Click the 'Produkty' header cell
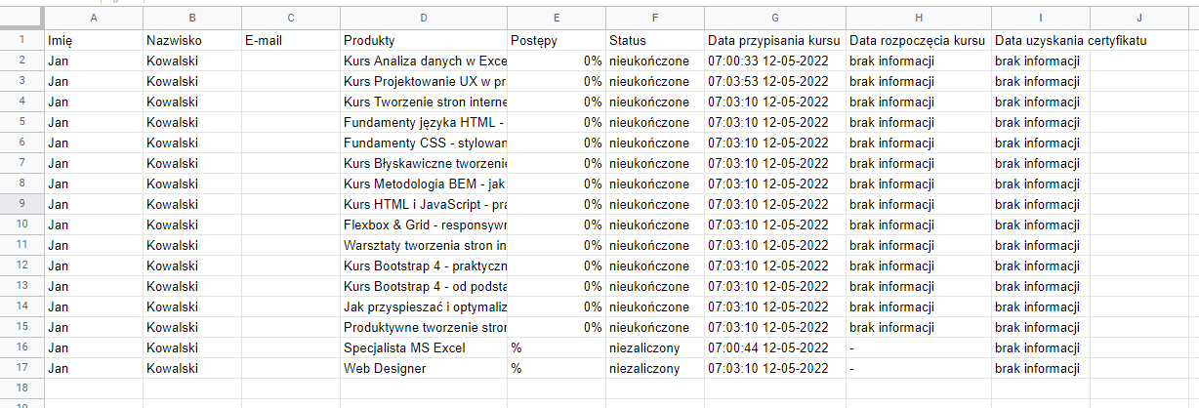This screenshot has width=1199, height=408. [x=423, y=40]
